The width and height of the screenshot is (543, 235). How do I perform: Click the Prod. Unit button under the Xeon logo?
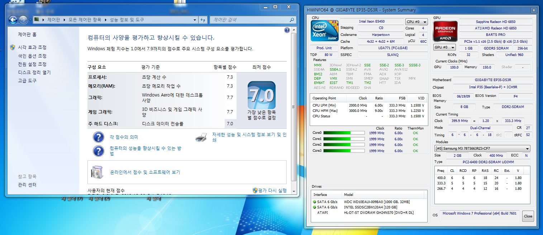click(324, 48)
